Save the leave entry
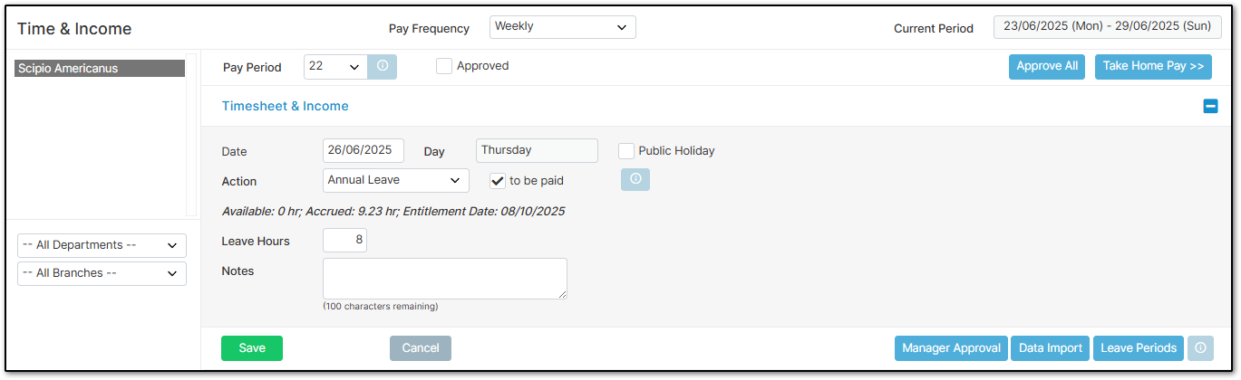The image size is (1241, 380). click(x=252, y=348)
